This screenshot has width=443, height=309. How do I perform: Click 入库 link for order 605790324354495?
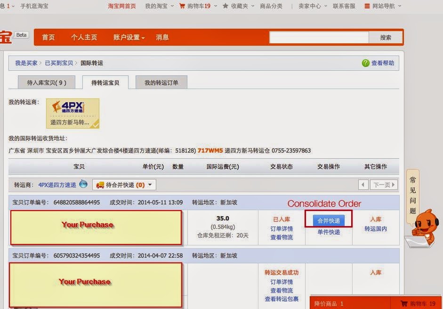click(376, 273)
